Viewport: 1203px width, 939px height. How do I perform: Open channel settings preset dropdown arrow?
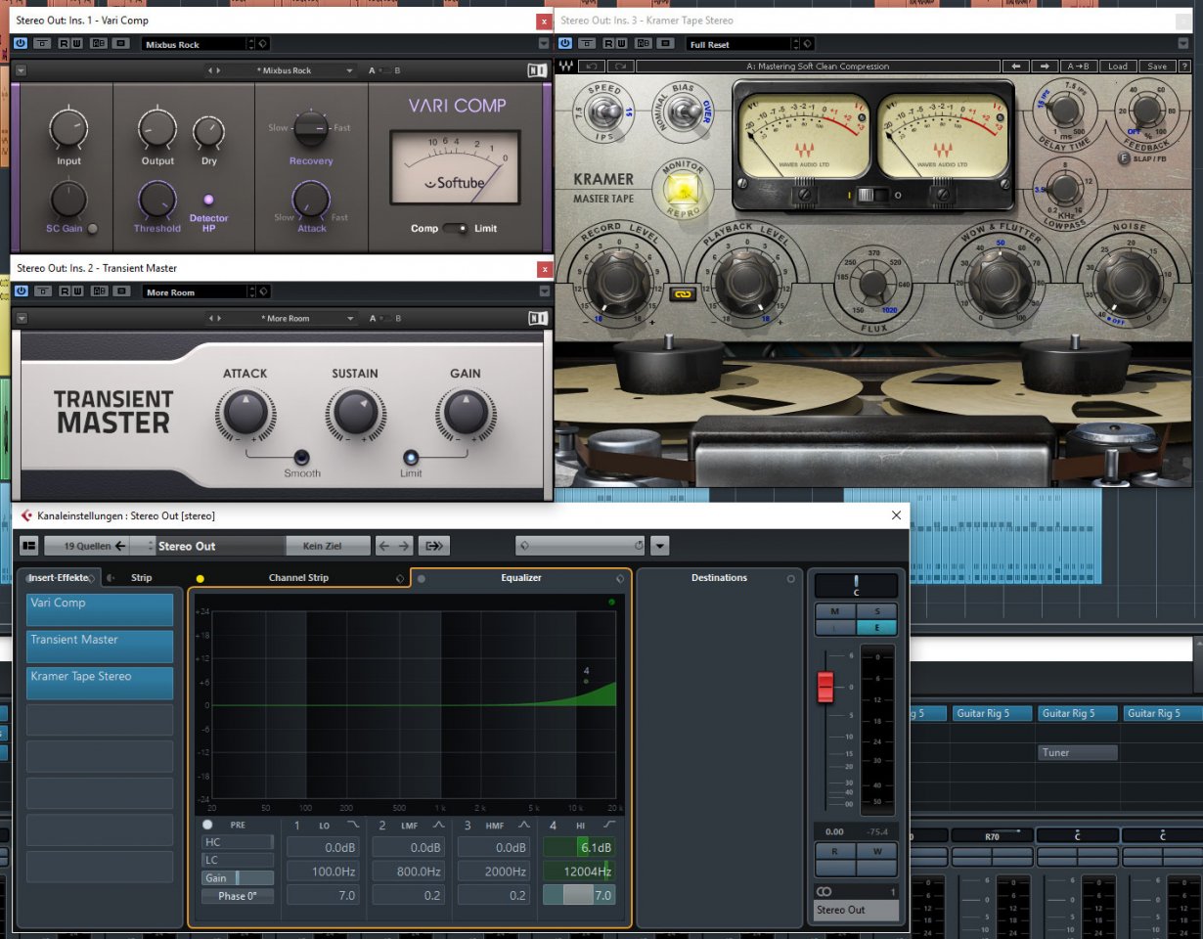point(660,546)
